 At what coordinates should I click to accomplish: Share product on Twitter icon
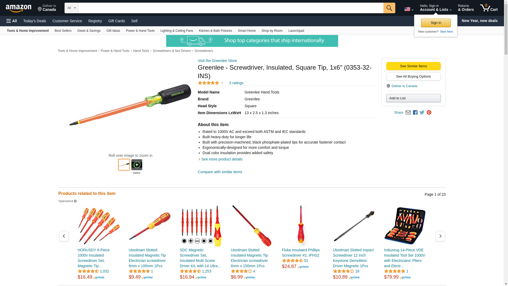pos(422,113)
